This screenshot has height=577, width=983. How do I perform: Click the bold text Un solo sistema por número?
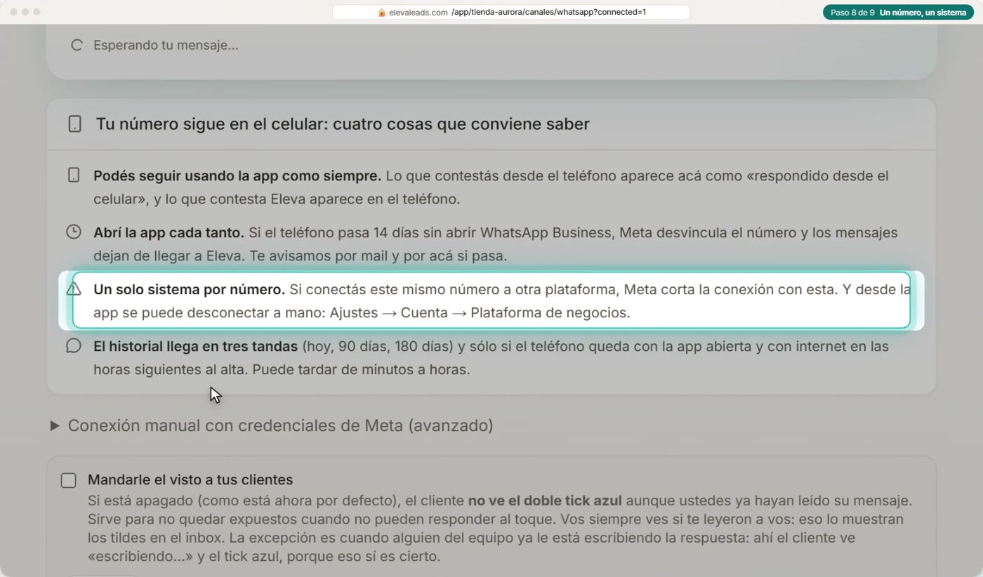point(189,289)
